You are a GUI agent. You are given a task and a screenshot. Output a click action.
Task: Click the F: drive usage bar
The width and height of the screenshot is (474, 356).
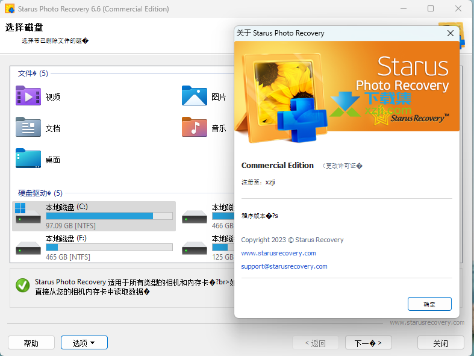pos(109,248)
